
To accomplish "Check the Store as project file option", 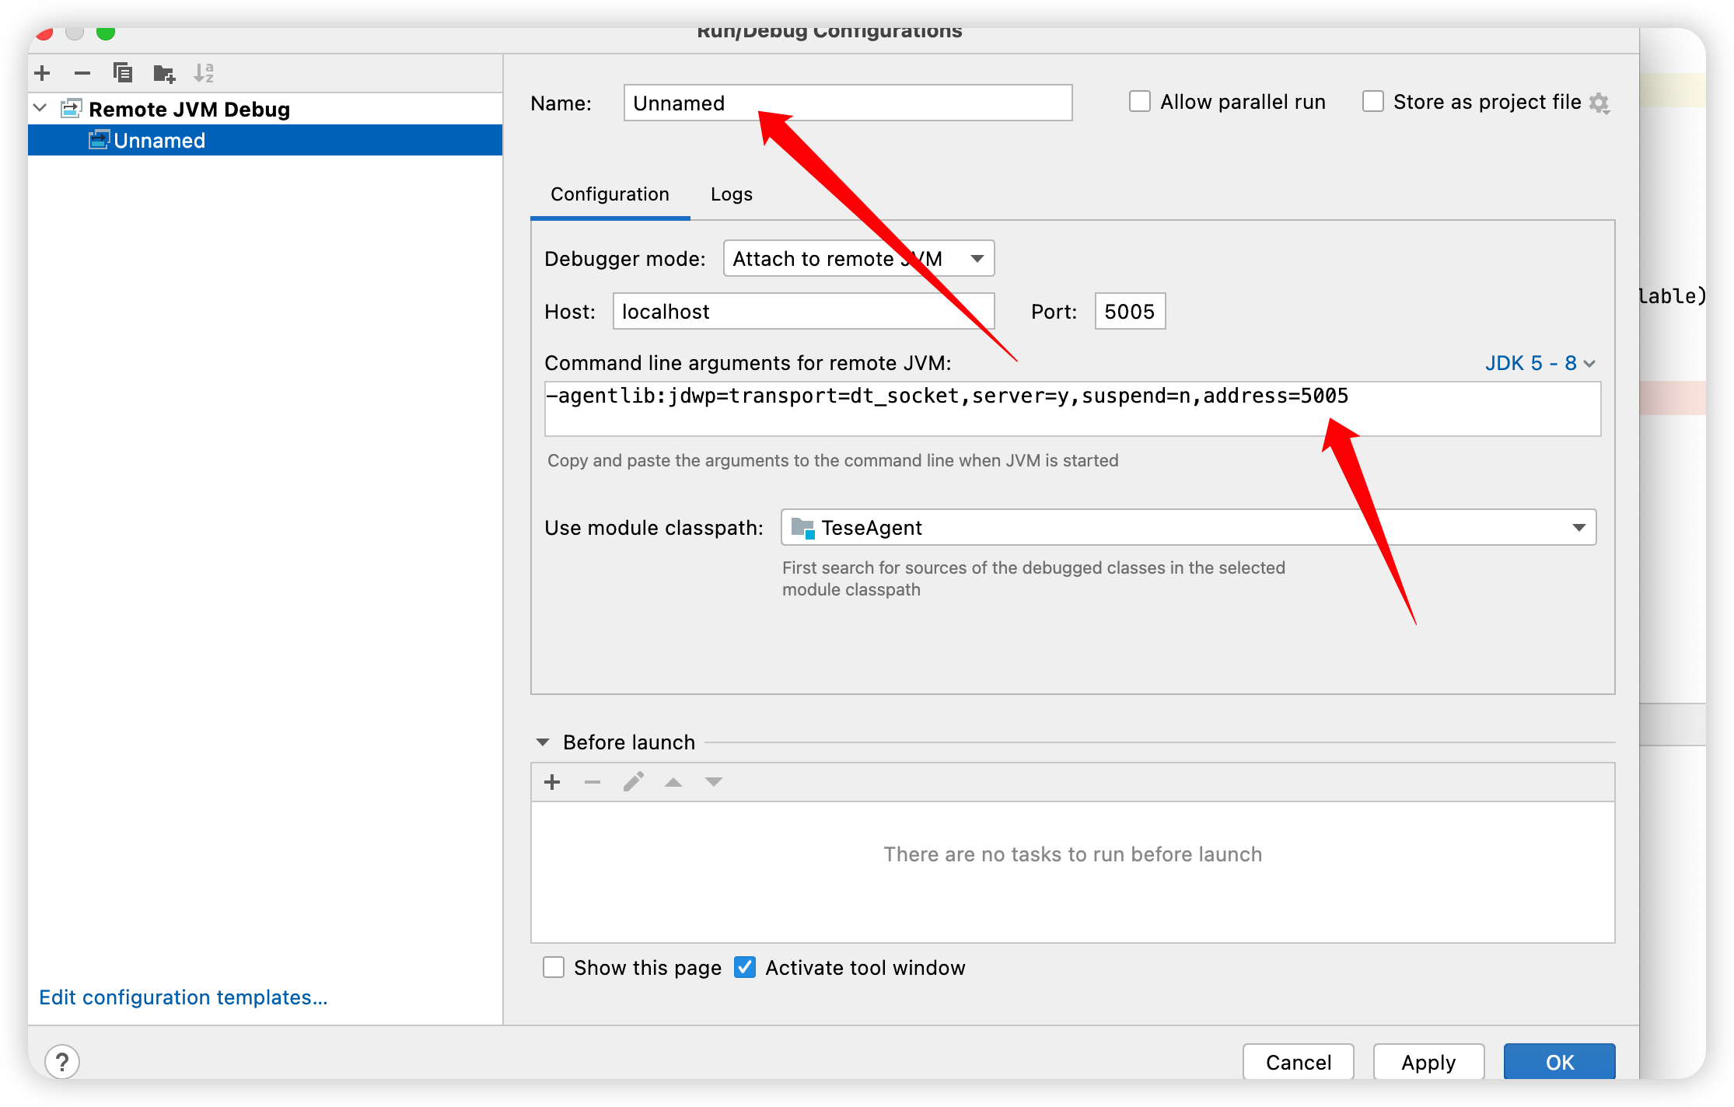I will (x=1373, y=102).
